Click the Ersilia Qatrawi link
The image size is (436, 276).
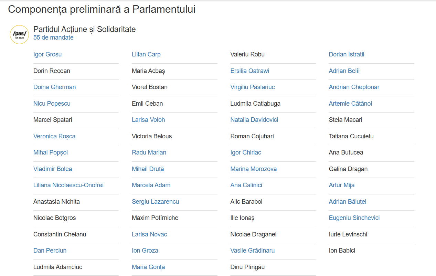(250, 71)
